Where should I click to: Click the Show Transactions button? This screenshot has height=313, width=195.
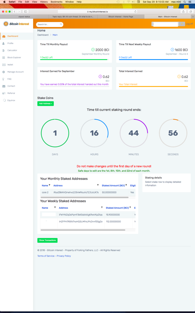coord(47,240)
